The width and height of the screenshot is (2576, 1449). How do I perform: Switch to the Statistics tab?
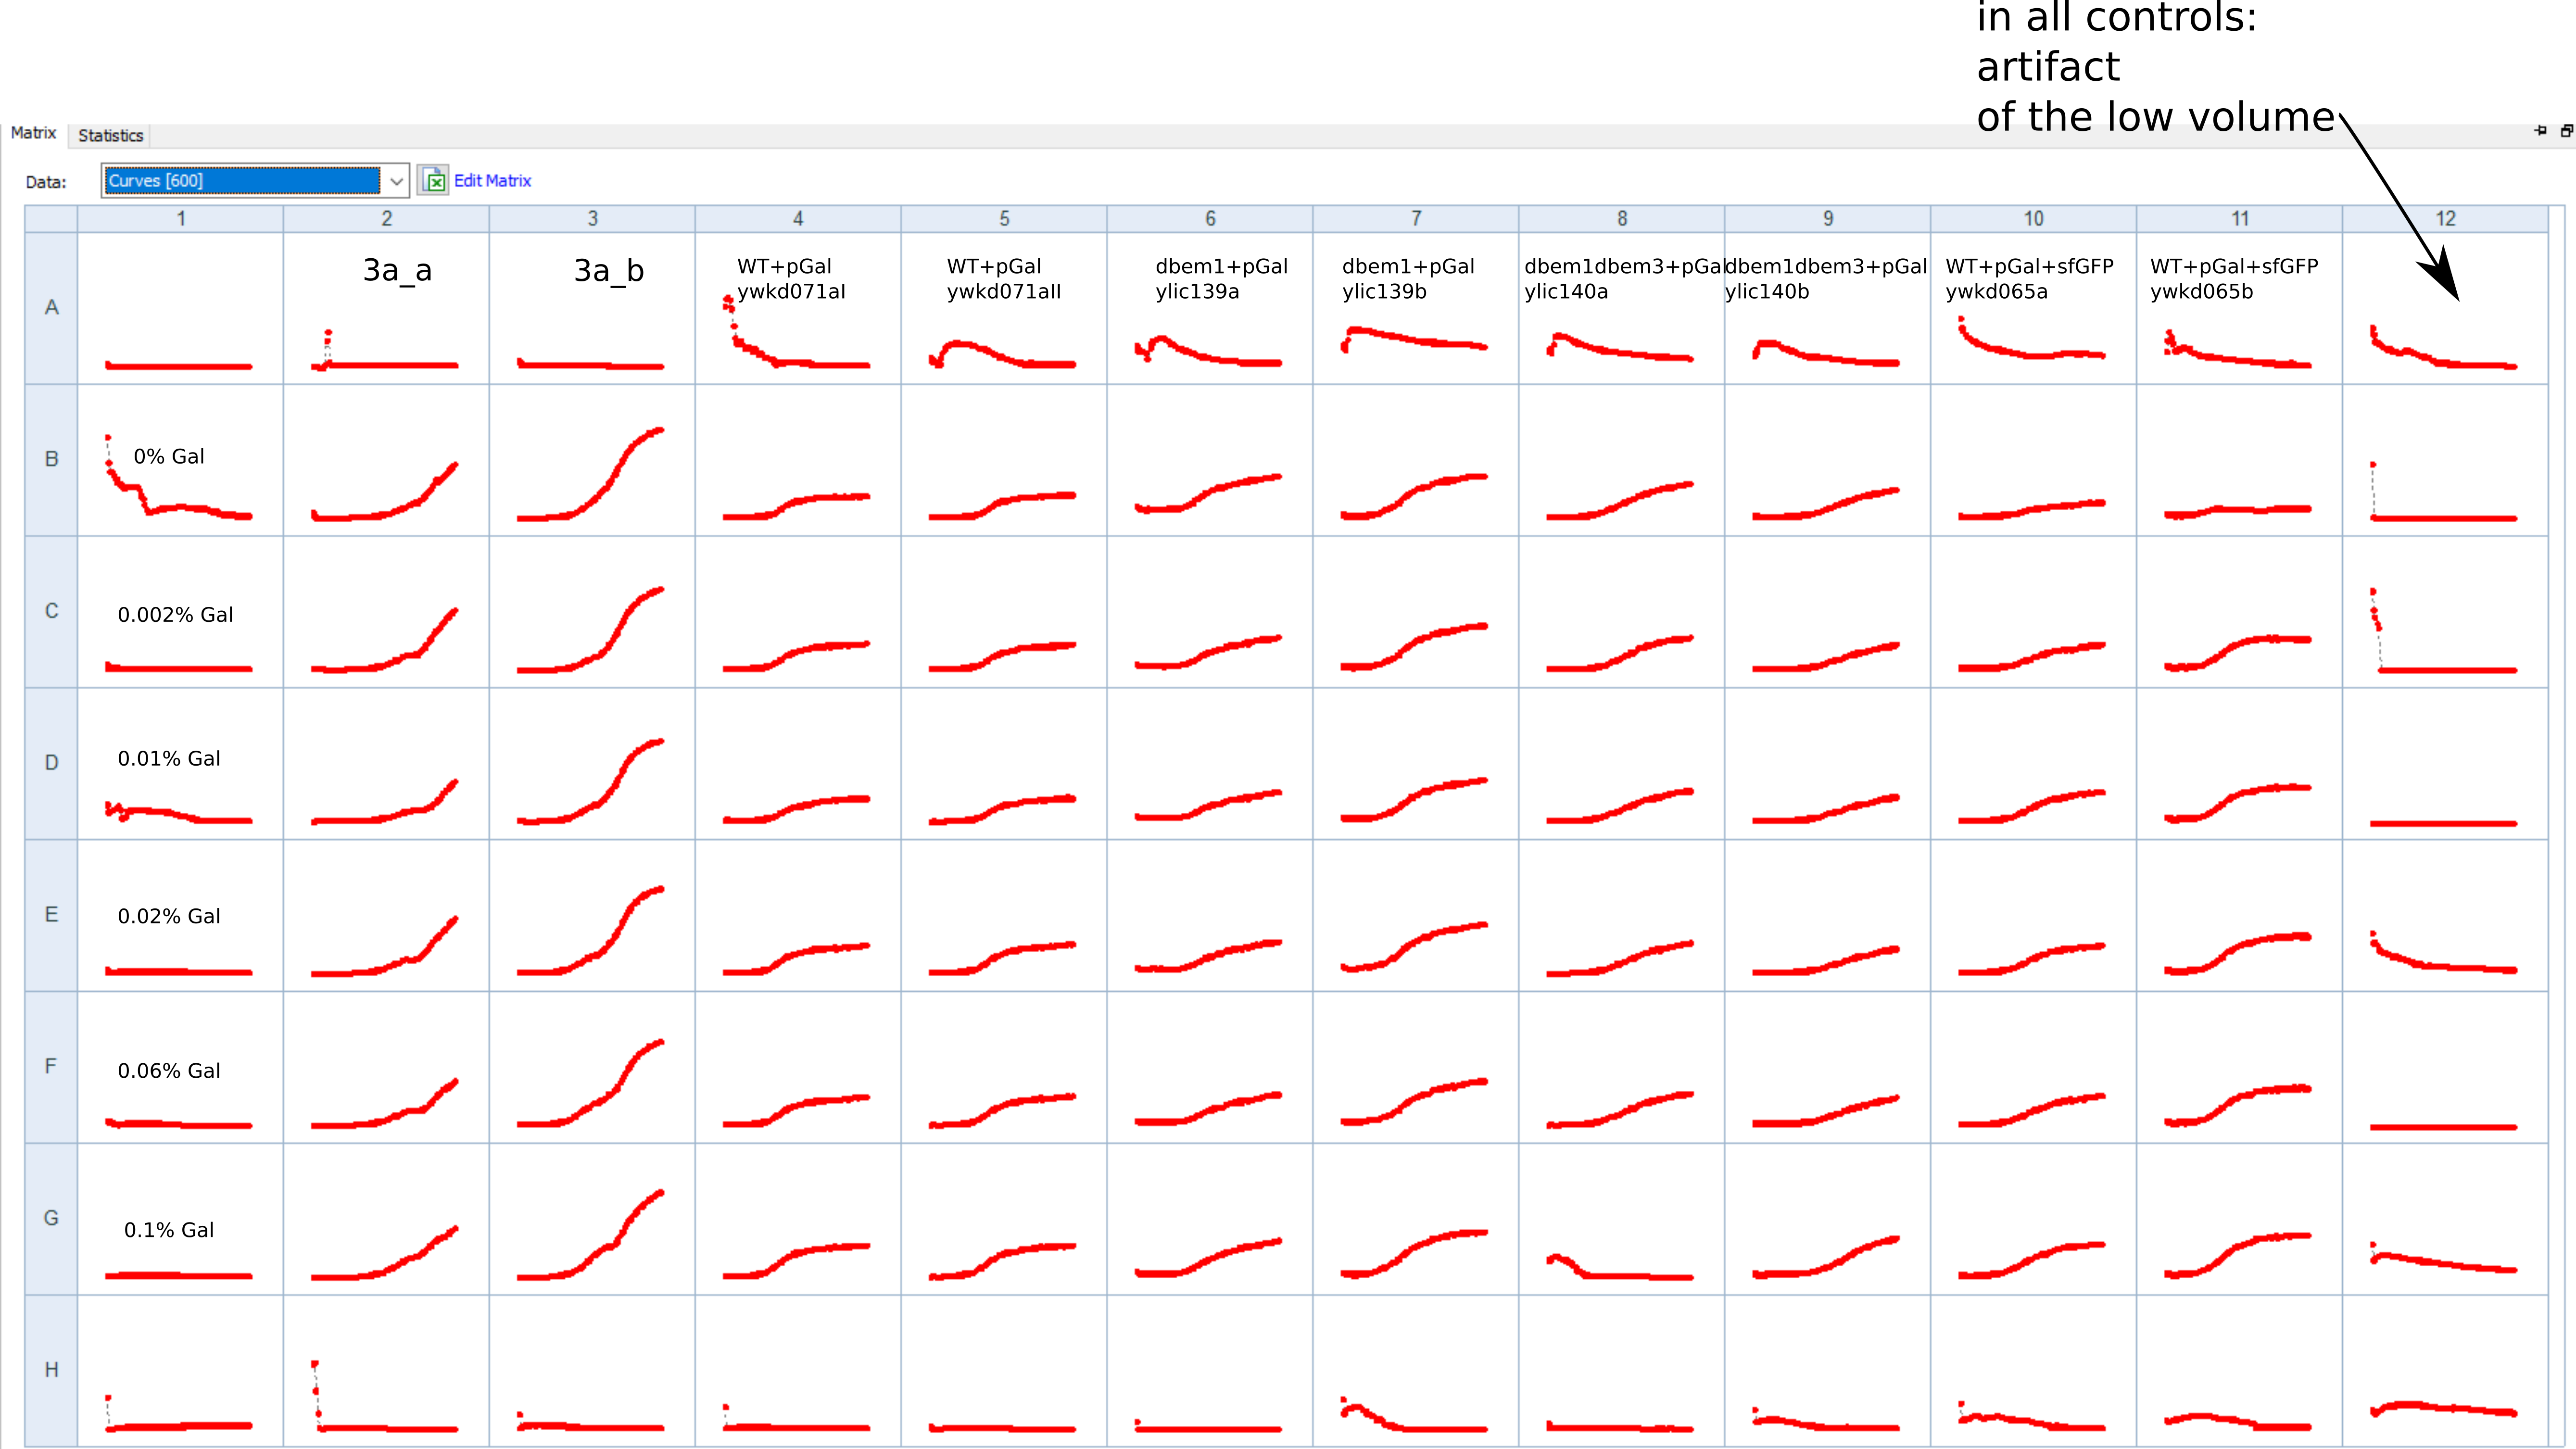click(110, 135)
